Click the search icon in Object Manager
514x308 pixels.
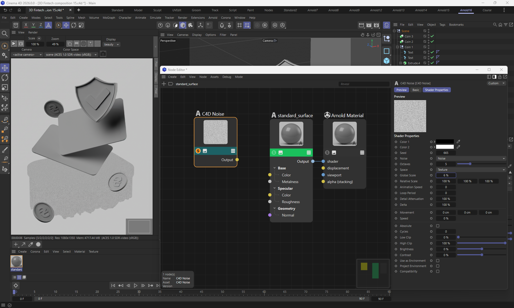(x=495, y=25)
